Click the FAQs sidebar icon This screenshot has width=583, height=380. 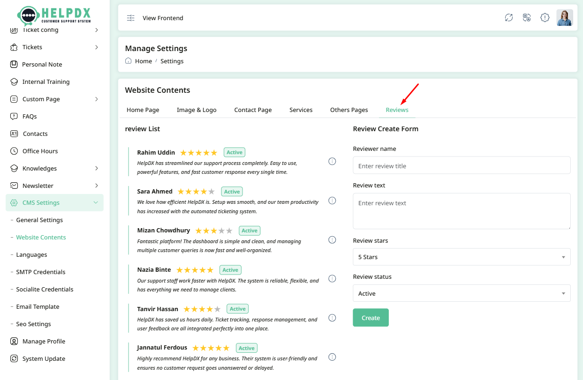point(14,116)
